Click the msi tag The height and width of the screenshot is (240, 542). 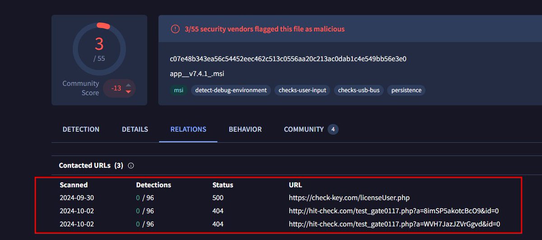[179, 90]
